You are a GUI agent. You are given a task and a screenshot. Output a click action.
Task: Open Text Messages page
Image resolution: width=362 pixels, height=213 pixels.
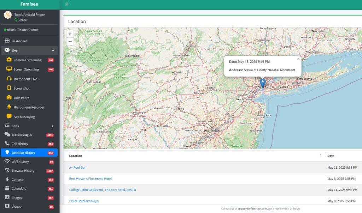(x=22, y=135)
